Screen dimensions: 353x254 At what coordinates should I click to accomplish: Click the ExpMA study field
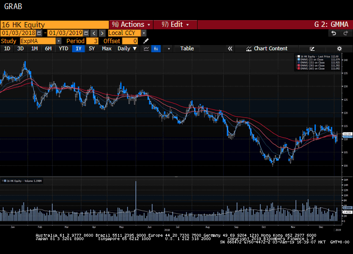pyautogui.click(x=38, y=41)
